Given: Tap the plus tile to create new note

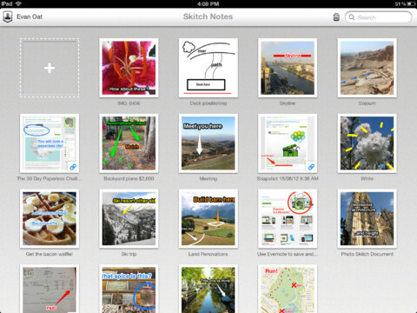Looking at the screenshot, I should click(x=50, y=68).
